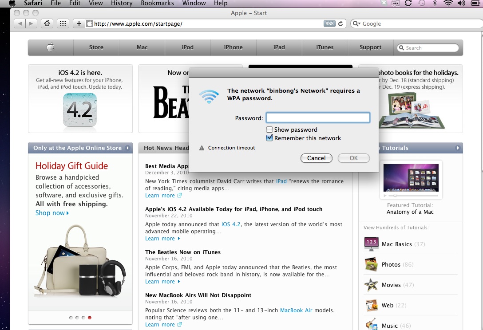Go to the iPhone tab
Screen dimensions: 483x330
coord(233,47)
